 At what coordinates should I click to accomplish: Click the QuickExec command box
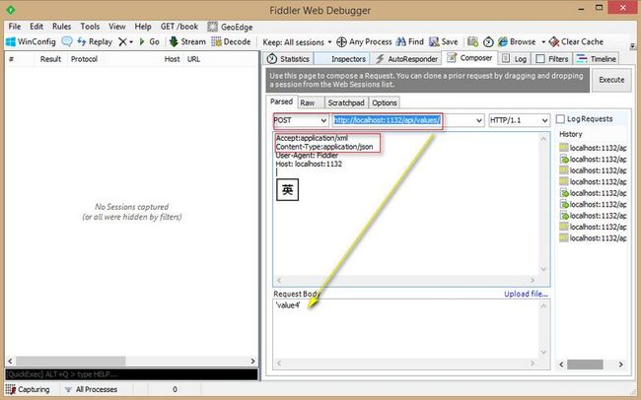pyautogui.click(x=131, y=374)
